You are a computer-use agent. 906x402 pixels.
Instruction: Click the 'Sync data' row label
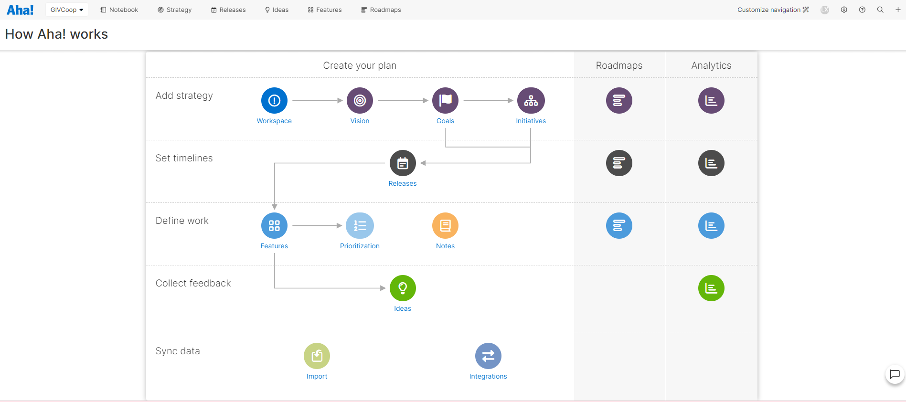(x=178, y=351)
